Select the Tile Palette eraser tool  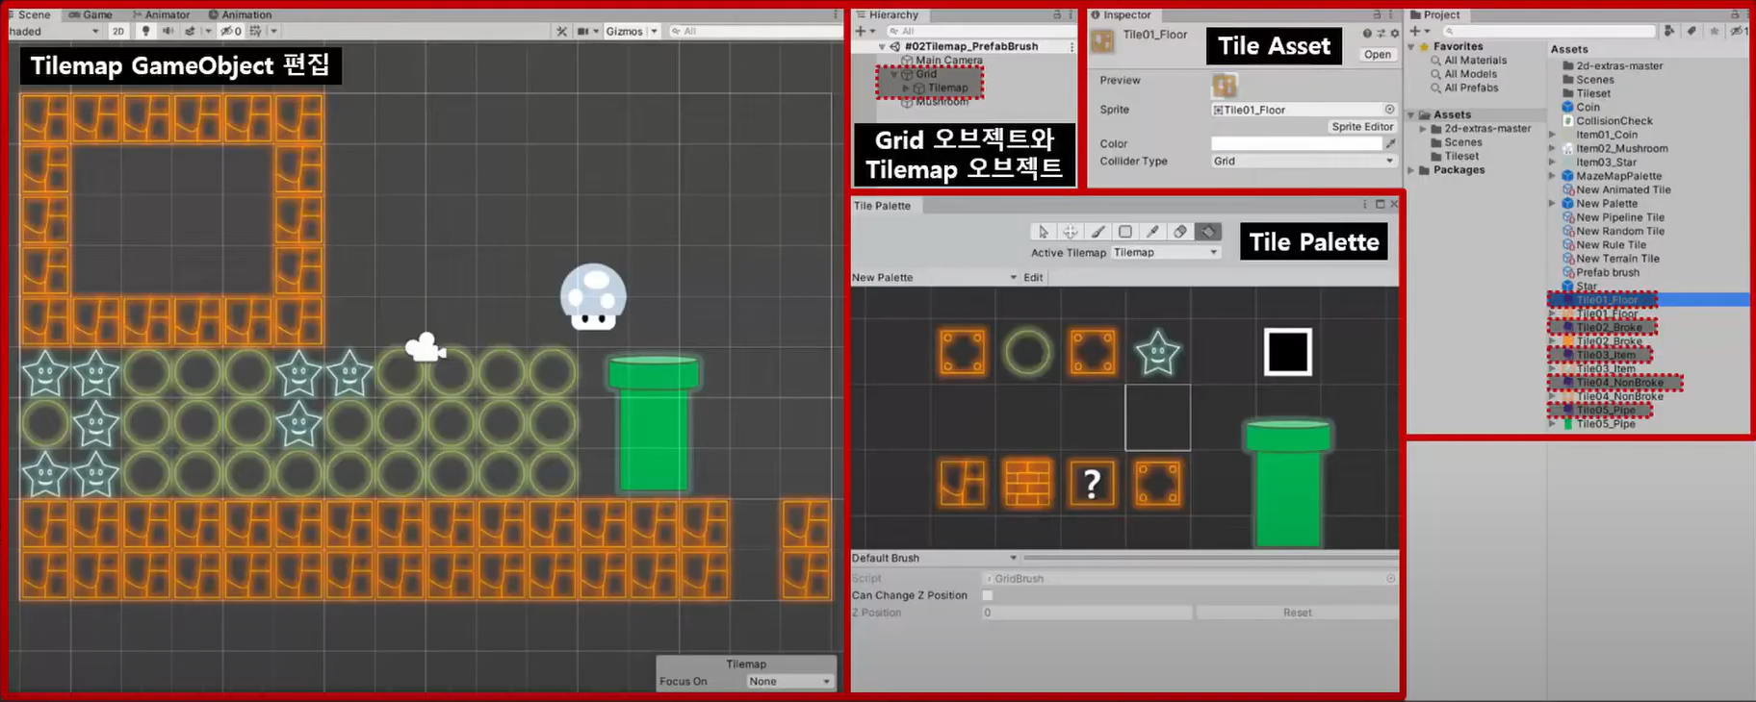(x=1180, y=232)
